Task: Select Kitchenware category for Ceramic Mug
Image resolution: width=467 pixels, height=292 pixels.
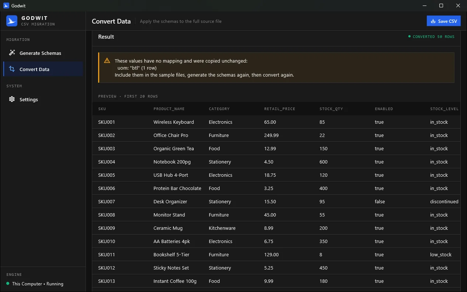Action: (x=222, y=228)
